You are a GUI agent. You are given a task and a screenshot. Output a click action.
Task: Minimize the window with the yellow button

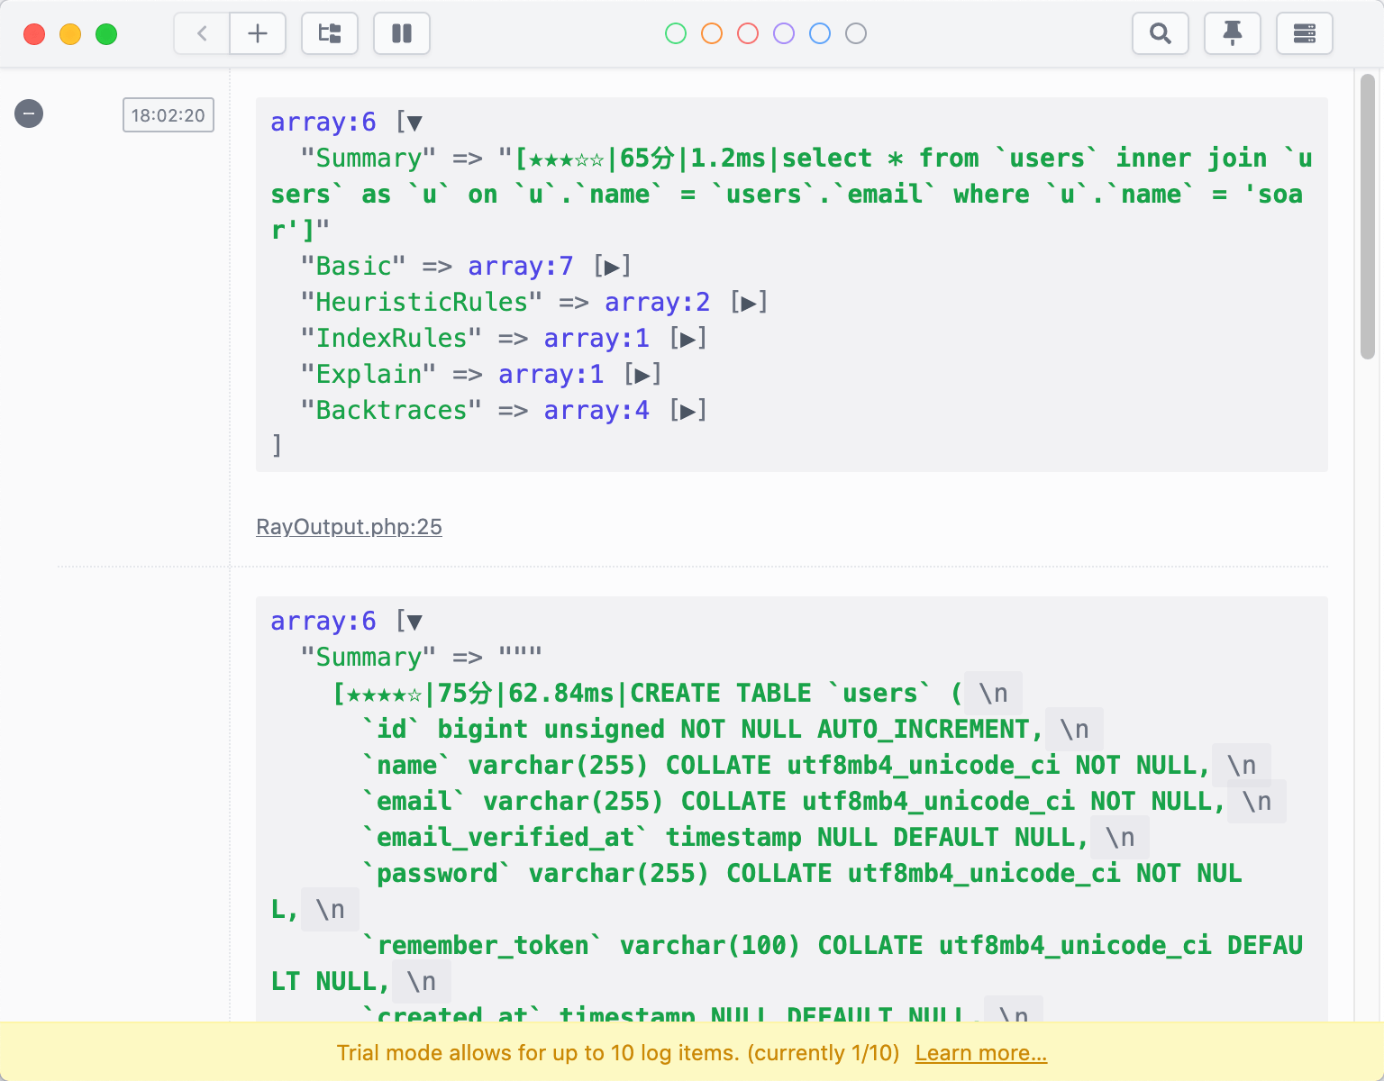coord(70,34)
